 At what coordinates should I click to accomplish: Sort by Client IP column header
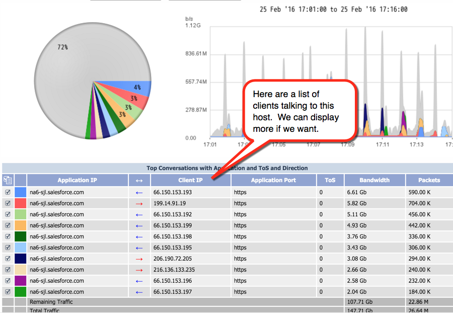tap(191, 180)
